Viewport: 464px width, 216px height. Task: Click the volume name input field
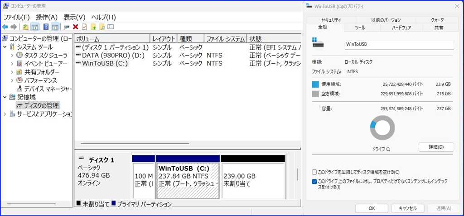pos(399,45)
